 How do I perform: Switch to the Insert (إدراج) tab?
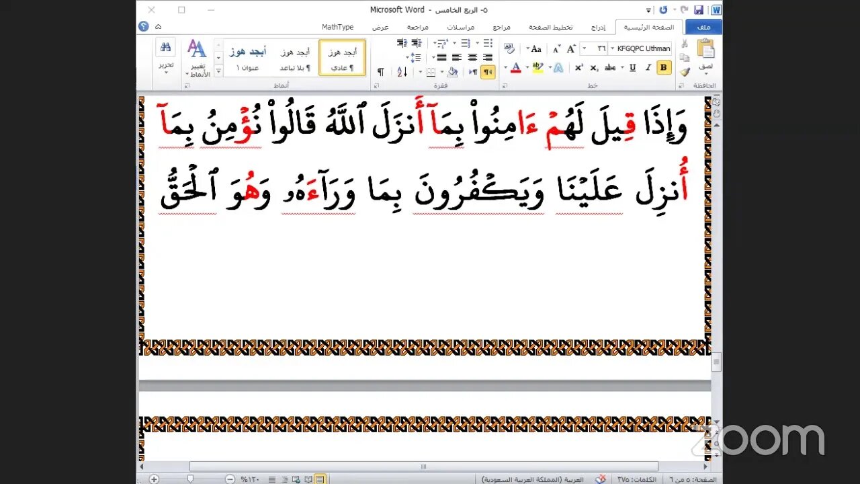click(598, 27)
